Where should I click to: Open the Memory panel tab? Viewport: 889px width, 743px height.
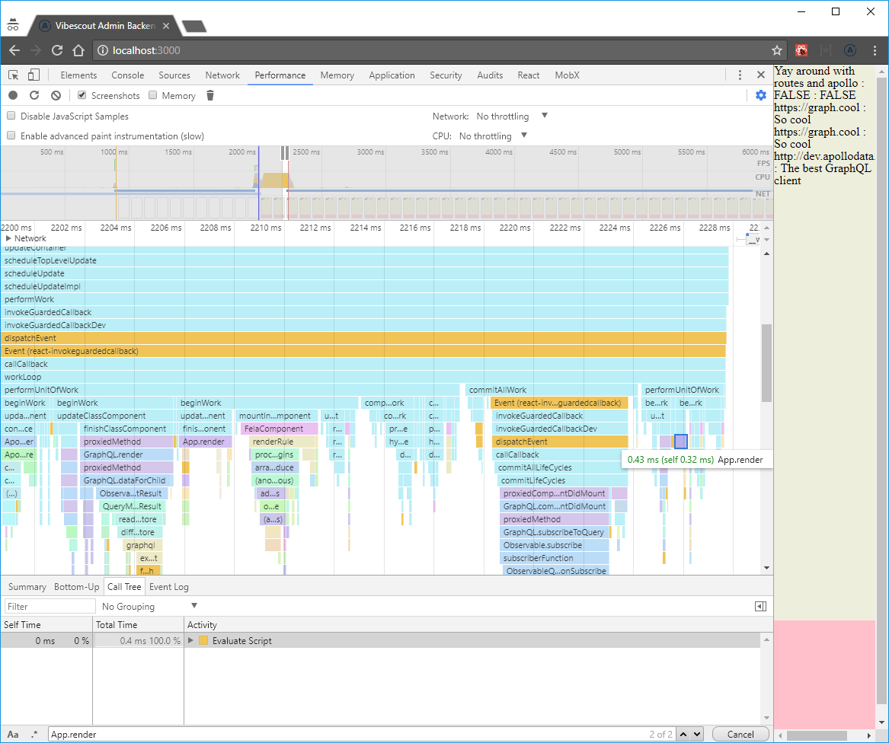tap(337, 75)
